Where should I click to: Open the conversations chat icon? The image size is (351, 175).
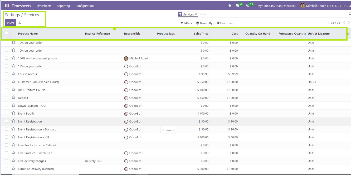click(237, 6)
